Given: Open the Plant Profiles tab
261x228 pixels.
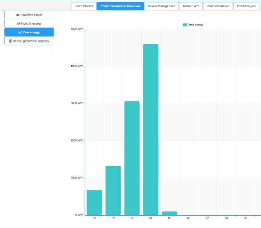Looking at the screenshot, I should click(x=84, y=6).
